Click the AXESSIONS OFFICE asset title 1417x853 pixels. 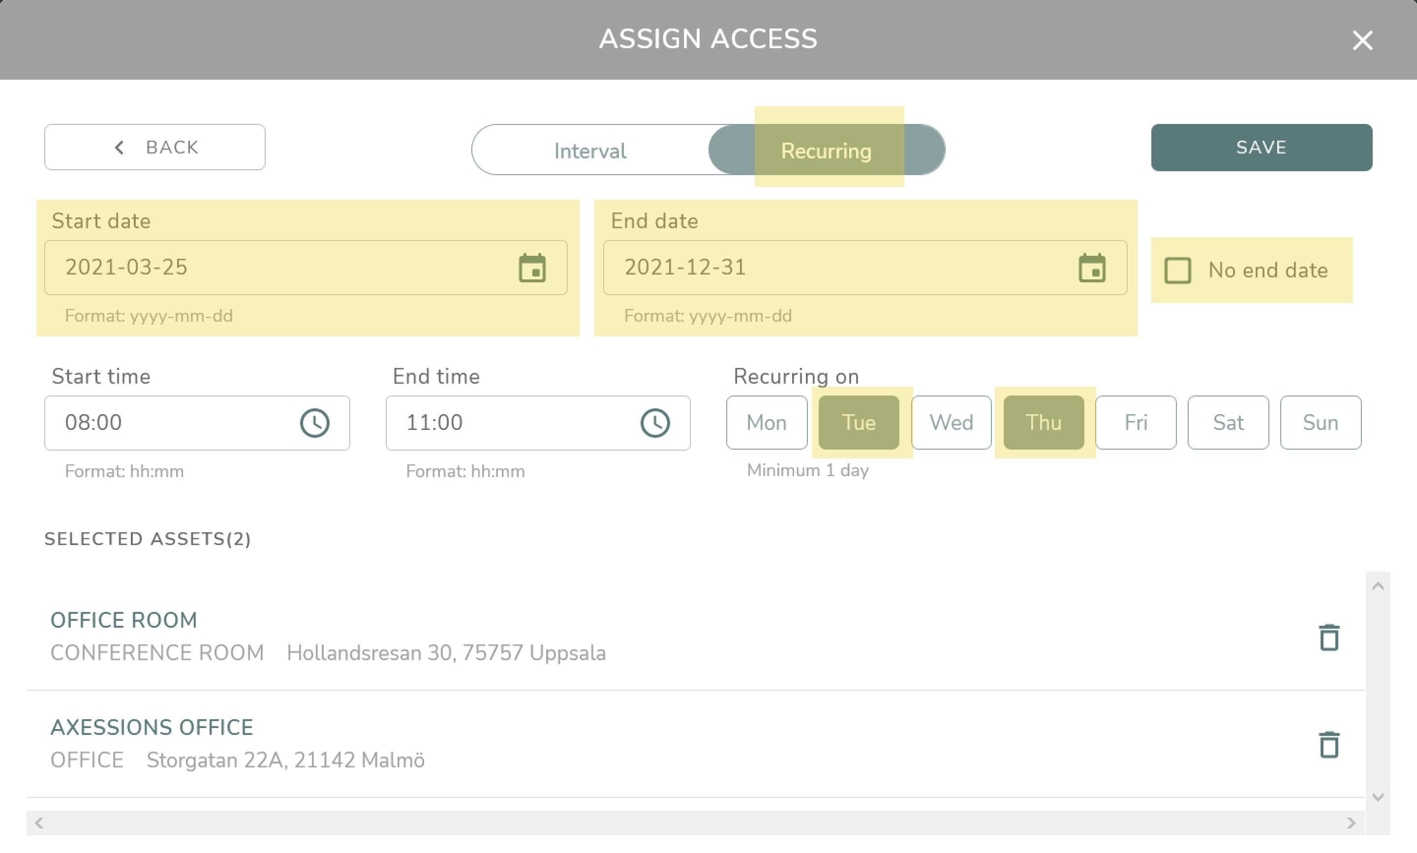152,727
